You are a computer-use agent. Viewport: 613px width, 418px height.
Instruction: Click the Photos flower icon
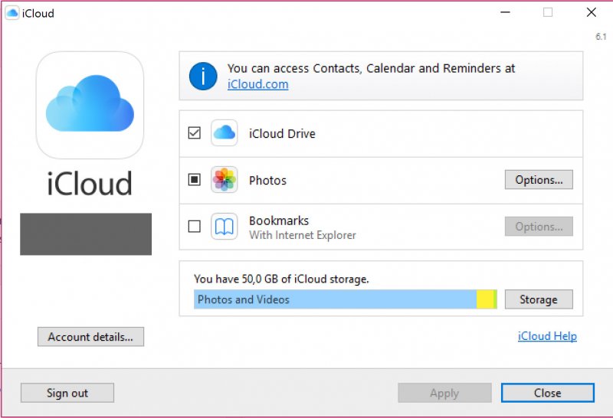[x=224, y=180]
